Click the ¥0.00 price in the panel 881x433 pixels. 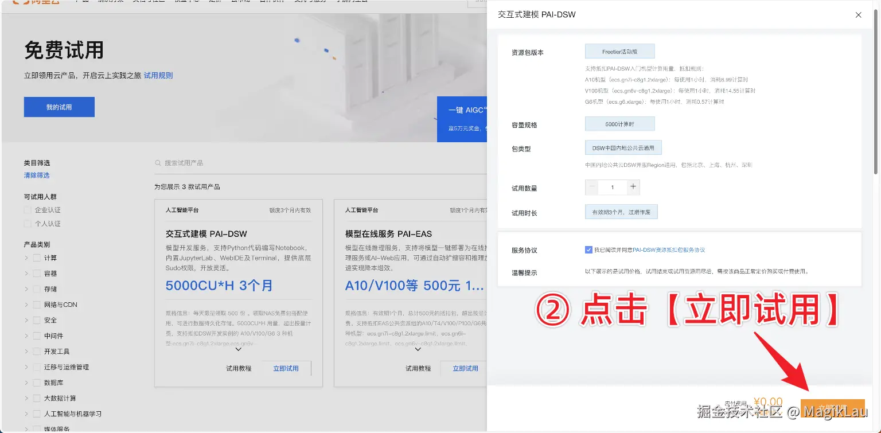pyautogui.click(x=767, y=402)
